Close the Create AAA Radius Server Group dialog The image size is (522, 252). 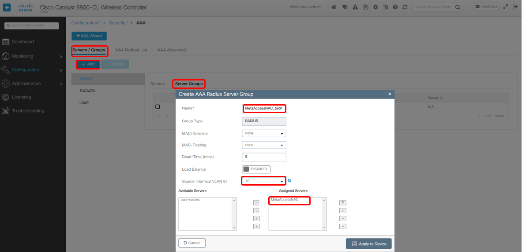pyautogui.click(x=390, y=94)
